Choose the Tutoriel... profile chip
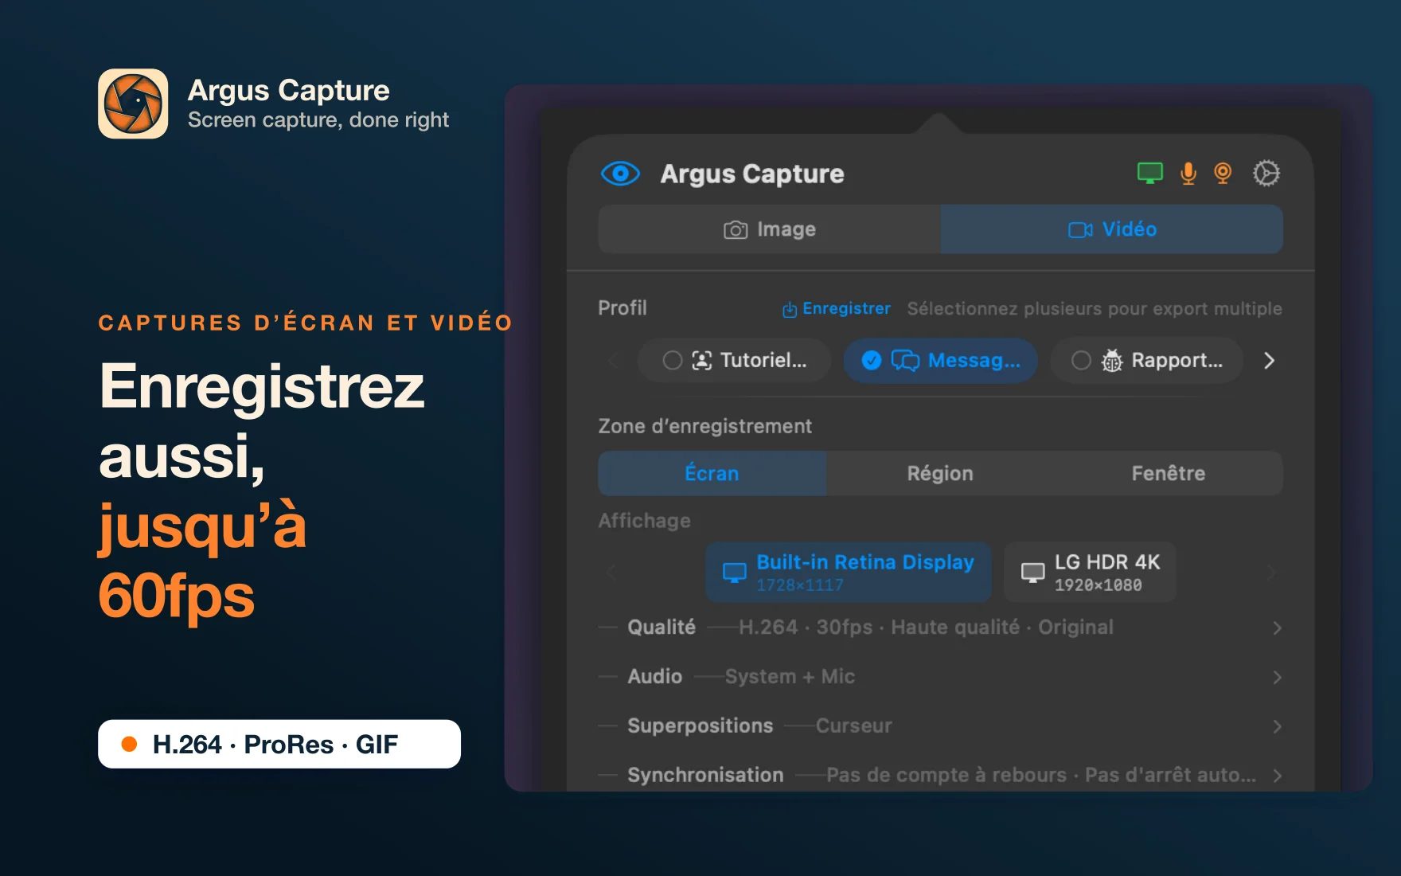The image size is (1401, 876). [x=734, y=361]
